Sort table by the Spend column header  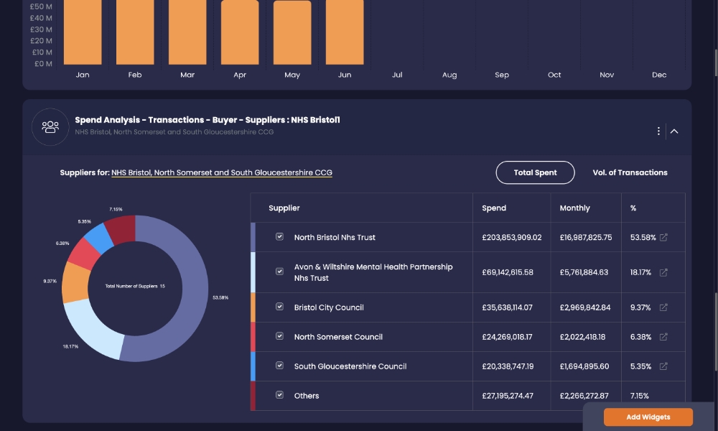tap(494, 208)
